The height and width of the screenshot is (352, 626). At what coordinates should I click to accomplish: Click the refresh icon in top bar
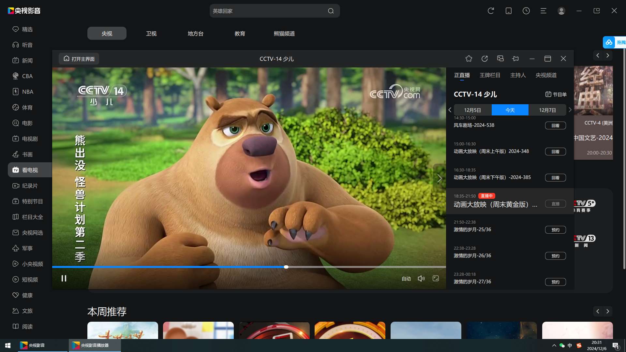(x=491, y=11)
